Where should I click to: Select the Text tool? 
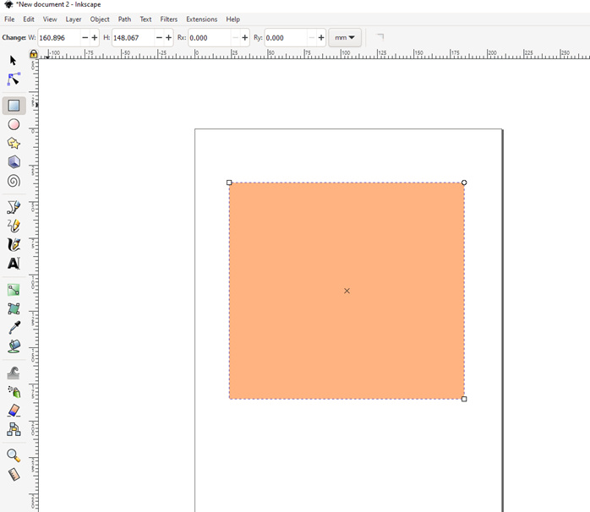coord(14,264)
